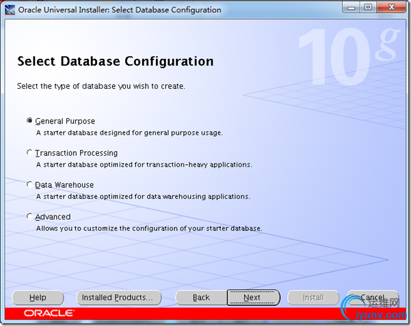
Task: Click 'A starter database optimized for transaction-heavy applications.'
Action: pyautogui.click(x=144, y=165)
